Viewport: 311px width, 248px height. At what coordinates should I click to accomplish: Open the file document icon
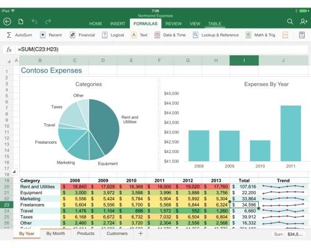tap(21, 22)
